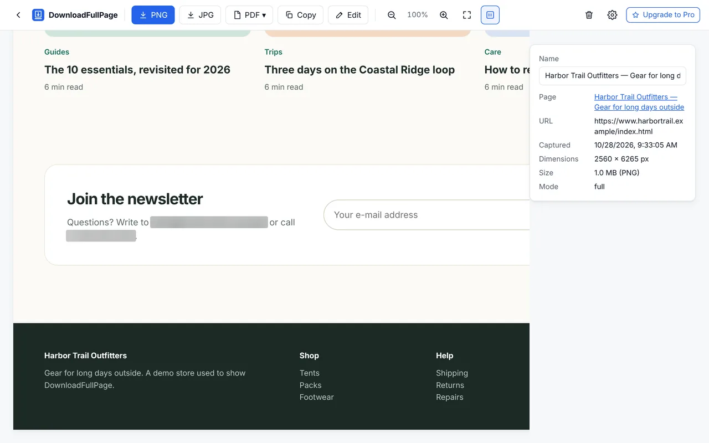Click the Guides category label

click(x=56, y=52)
